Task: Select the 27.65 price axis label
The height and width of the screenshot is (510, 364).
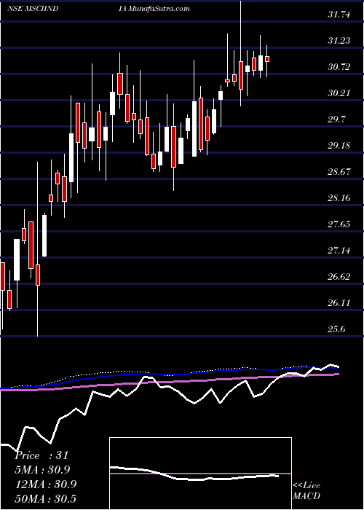Action: 339,224
